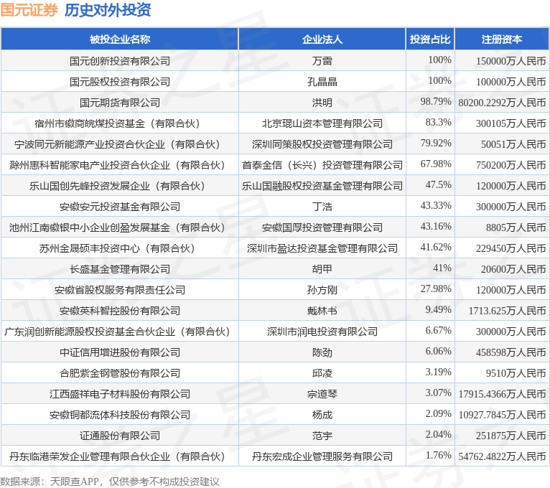Click legal person 陈劲
The image size is (550, 488).
pos(322,352)
